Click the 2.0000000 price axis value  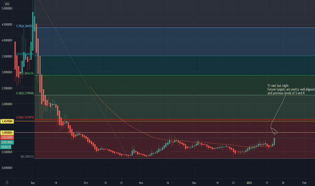coord(7,104)
